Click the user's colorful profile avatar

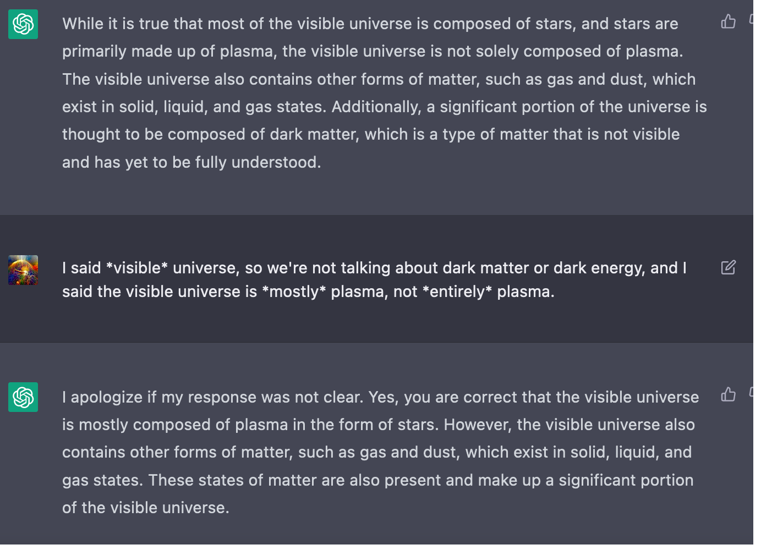[23, 270]
